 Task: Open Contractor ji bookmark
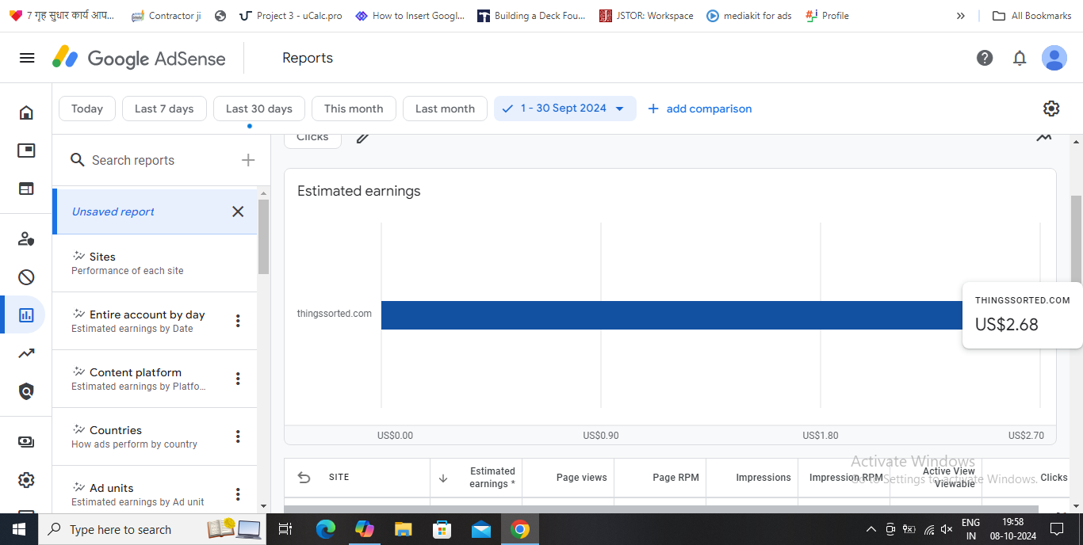166,15
